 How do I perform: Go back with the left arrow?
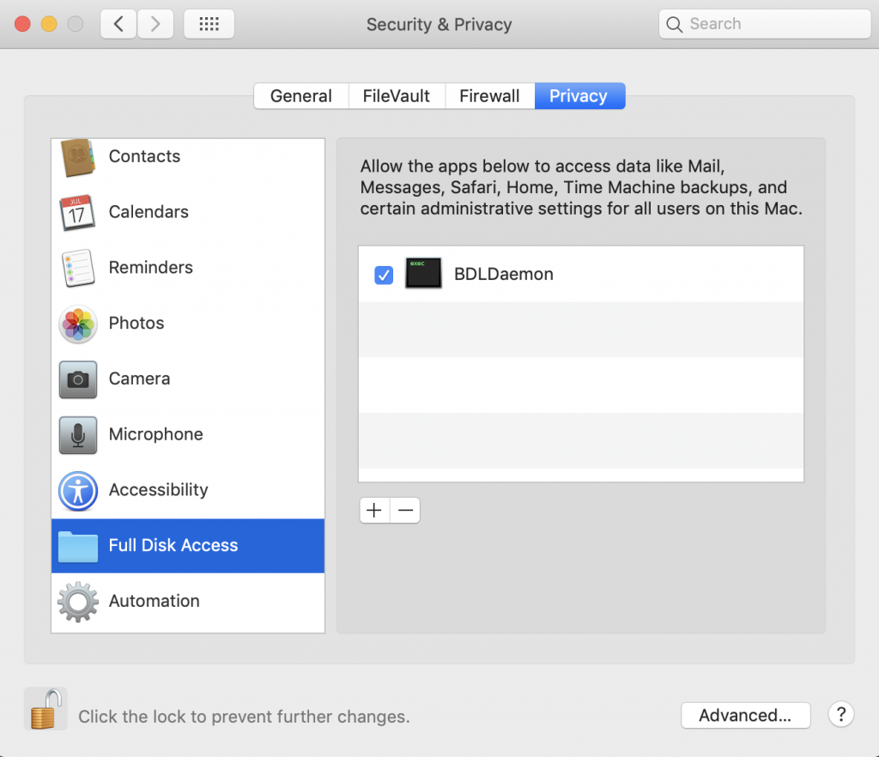(118, 24)
